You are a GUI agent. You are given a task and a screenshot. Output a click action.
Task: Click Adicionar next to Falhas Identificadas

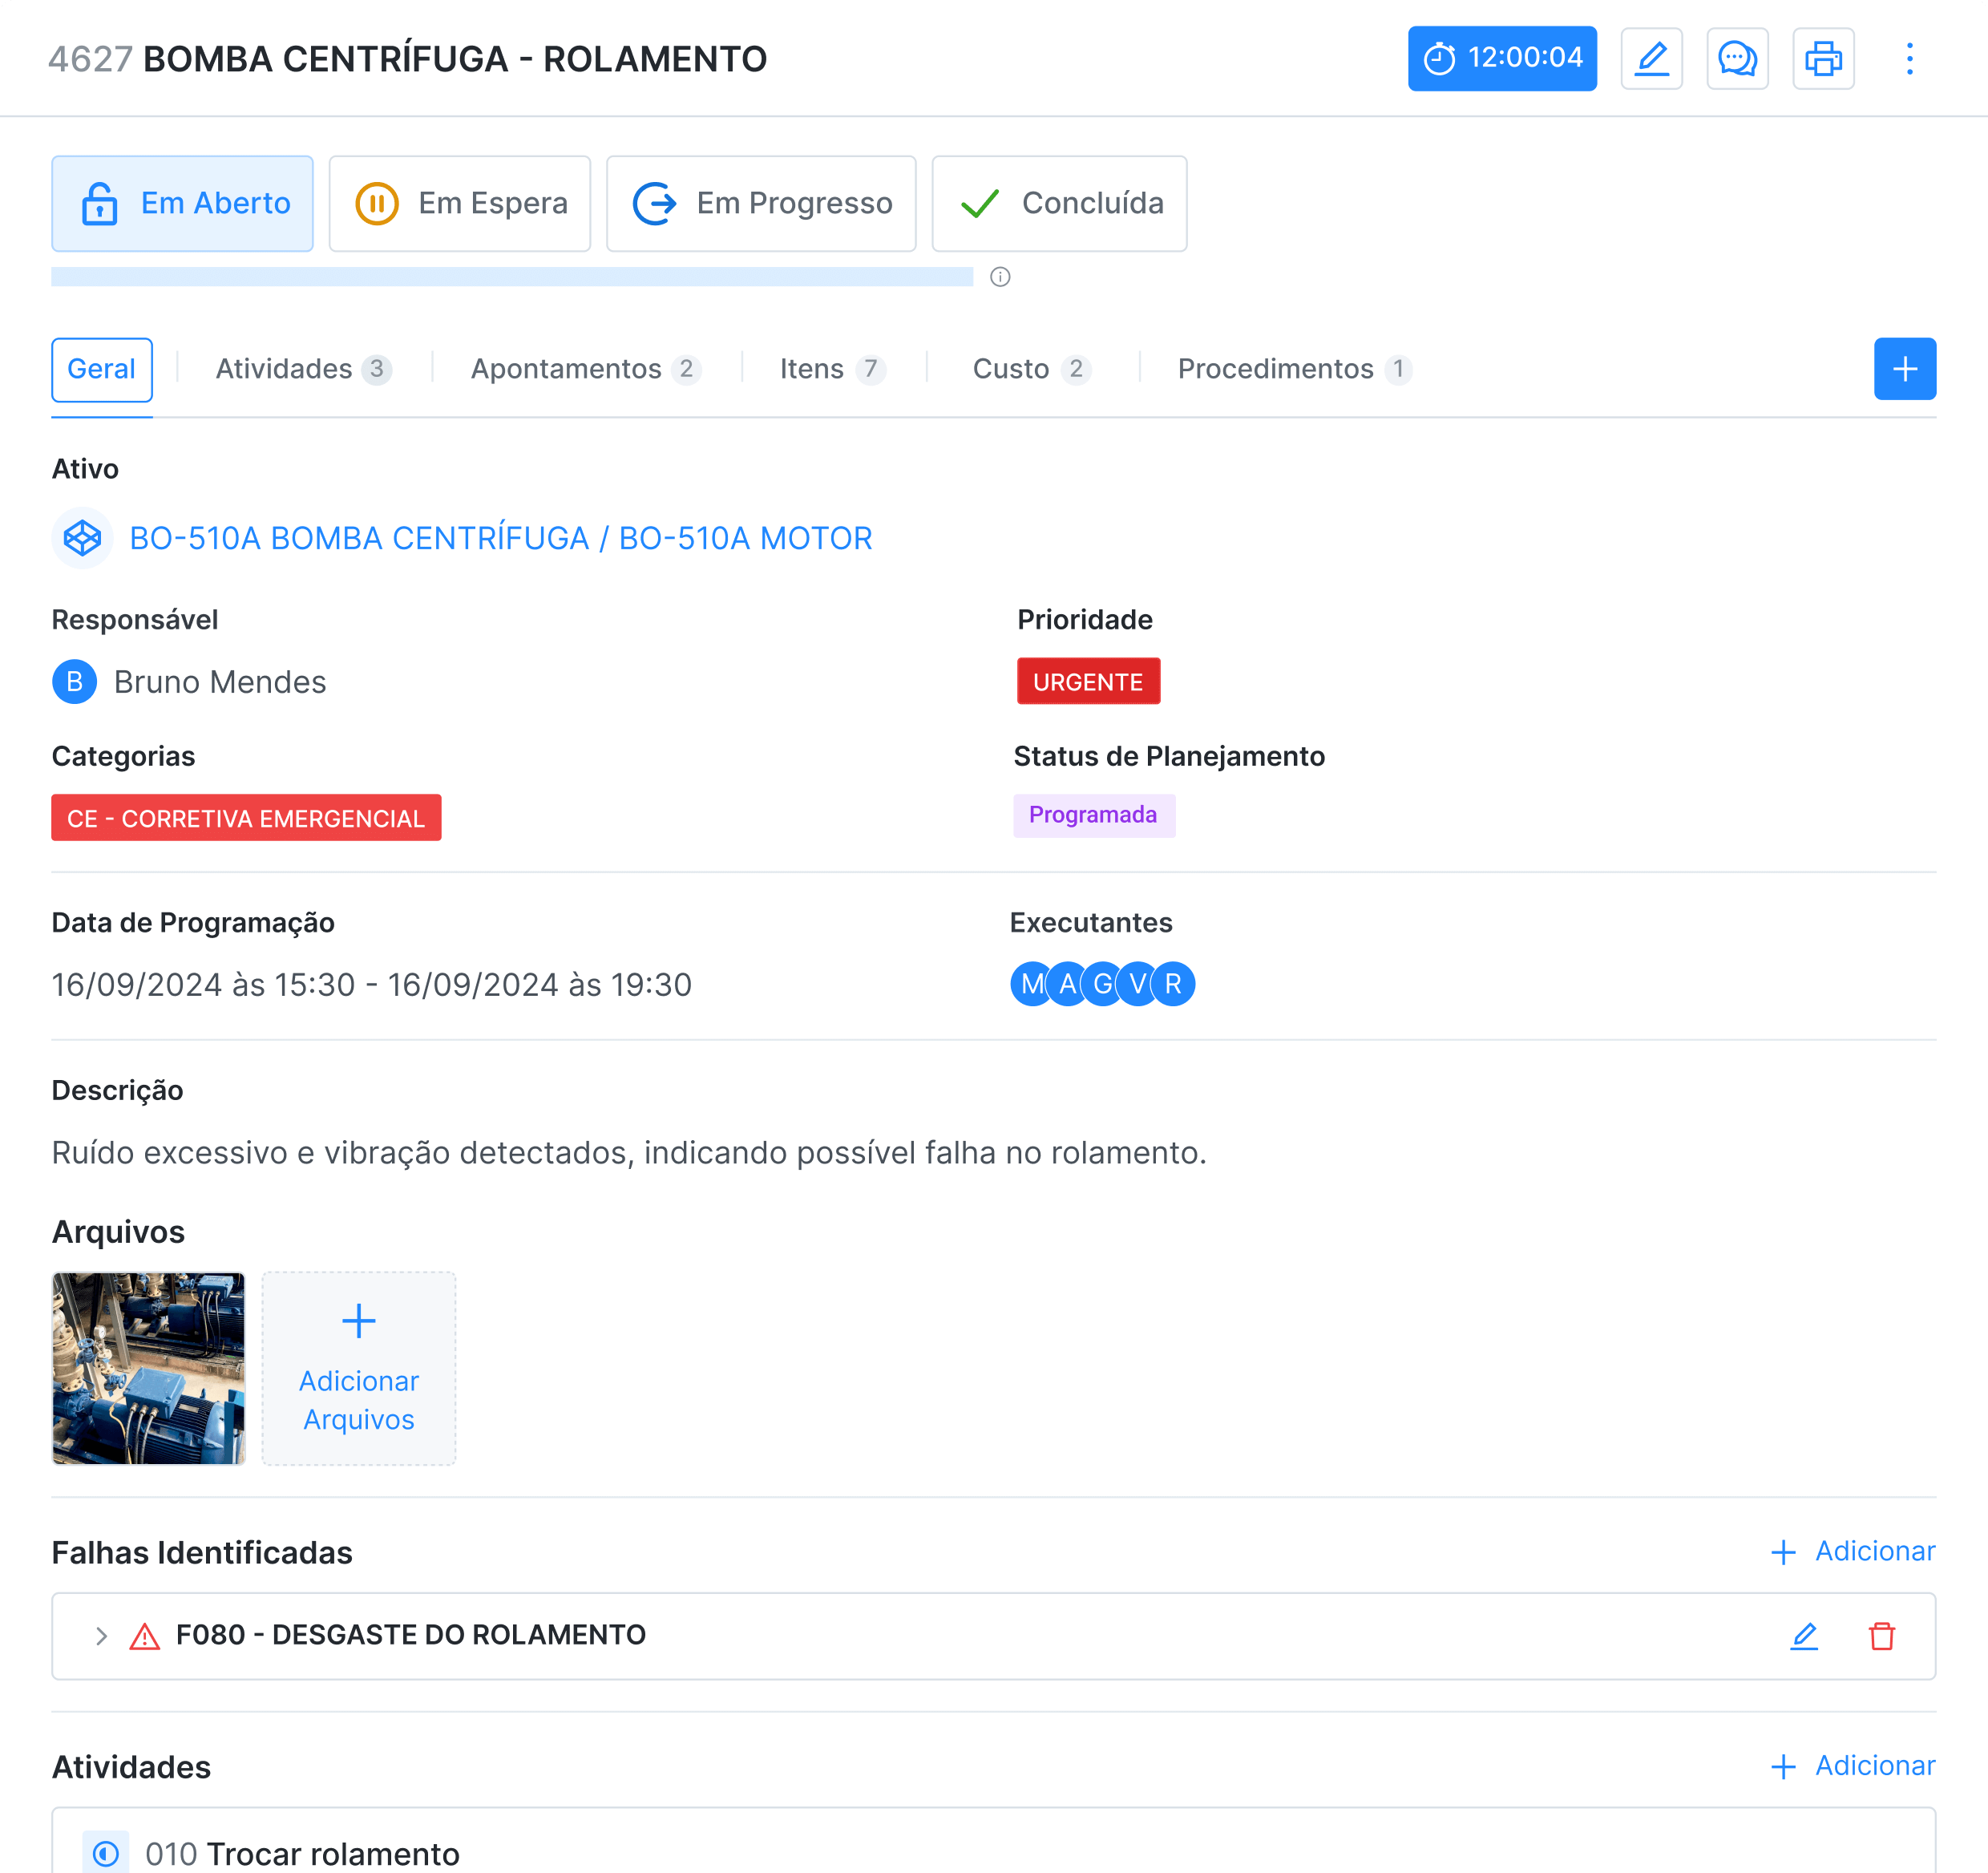pos(1853,1551)
